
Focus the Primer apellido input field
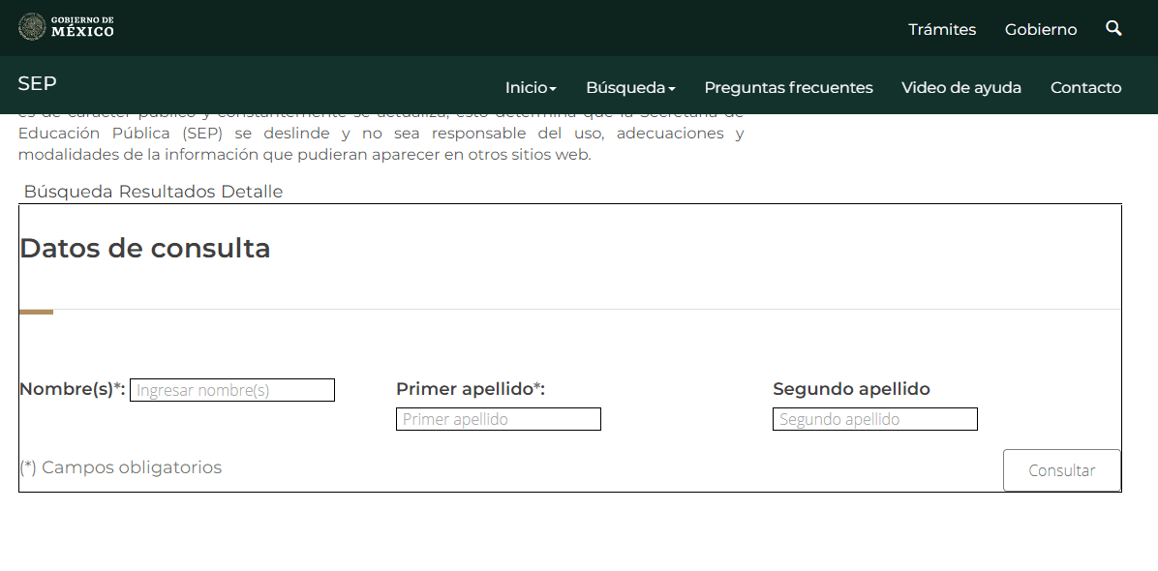tap(499, 419)
